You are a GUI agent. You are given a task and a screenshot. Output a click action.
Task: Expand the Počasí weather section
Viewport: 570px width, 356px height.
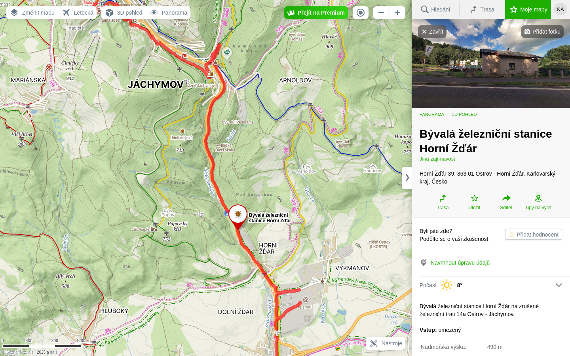559,285
